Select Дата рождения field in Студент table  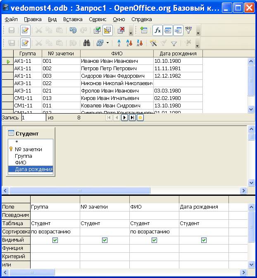click(x=33, y=169)
